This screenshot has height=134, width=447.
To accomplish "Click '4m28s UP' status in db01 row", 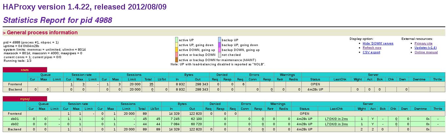I will pyautogui.click(x=304, y=119).
